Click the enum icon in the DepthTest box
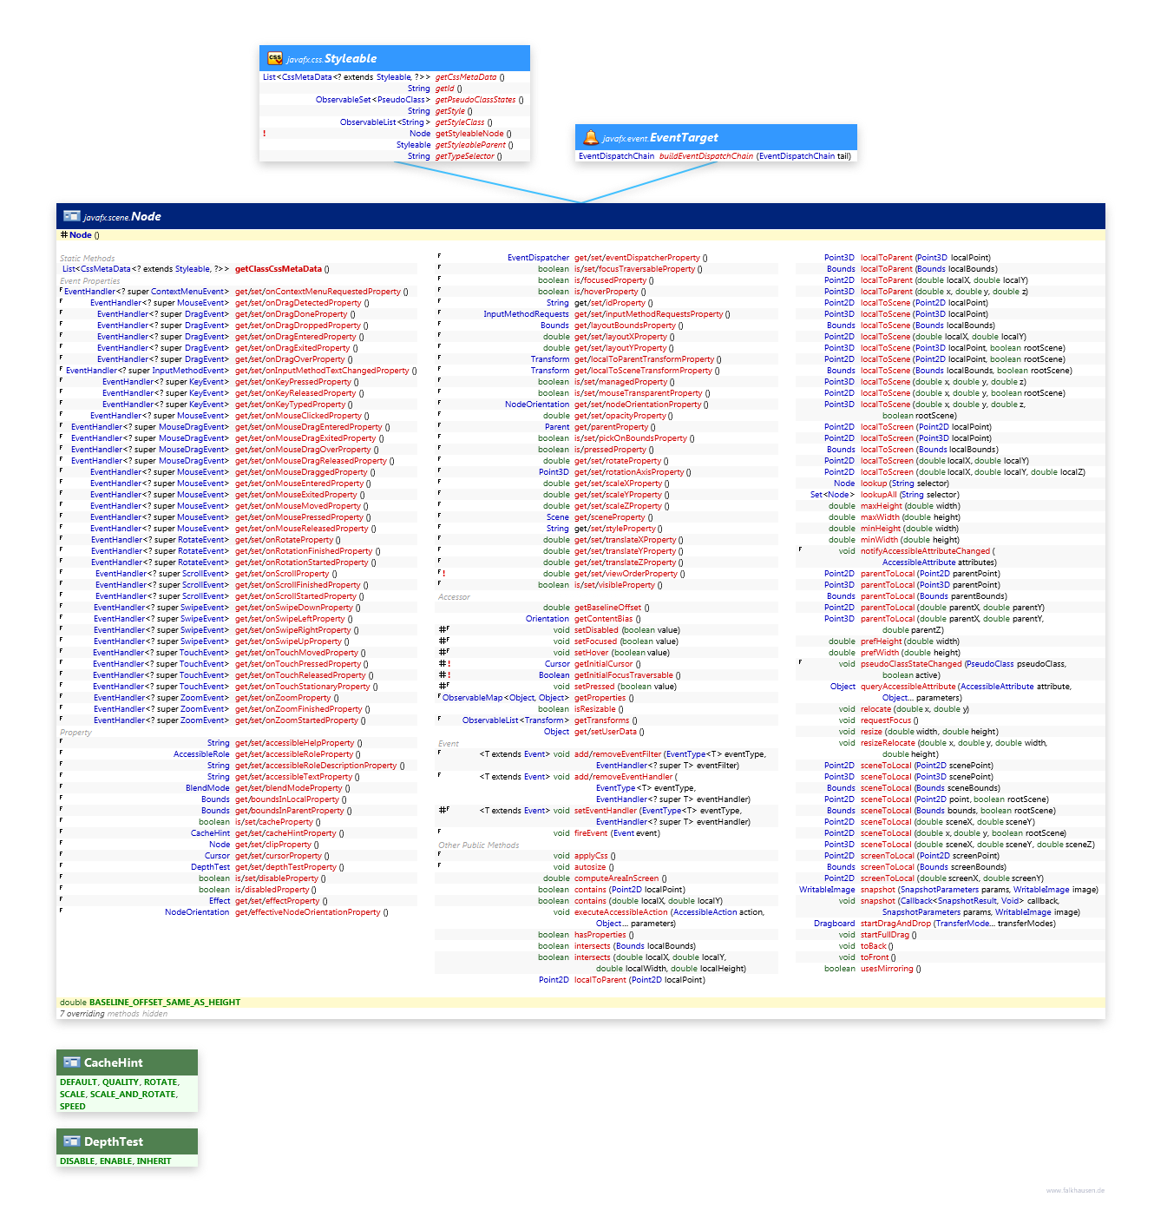The height and width of the screenshot is (1230, 1154). [71, 1141]
